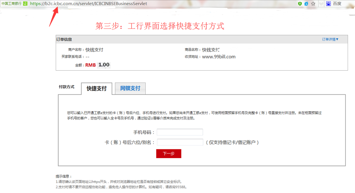Click the Baidu paw search icon
This screenshot has width=355, height=193.
click(x=328, y=4)
